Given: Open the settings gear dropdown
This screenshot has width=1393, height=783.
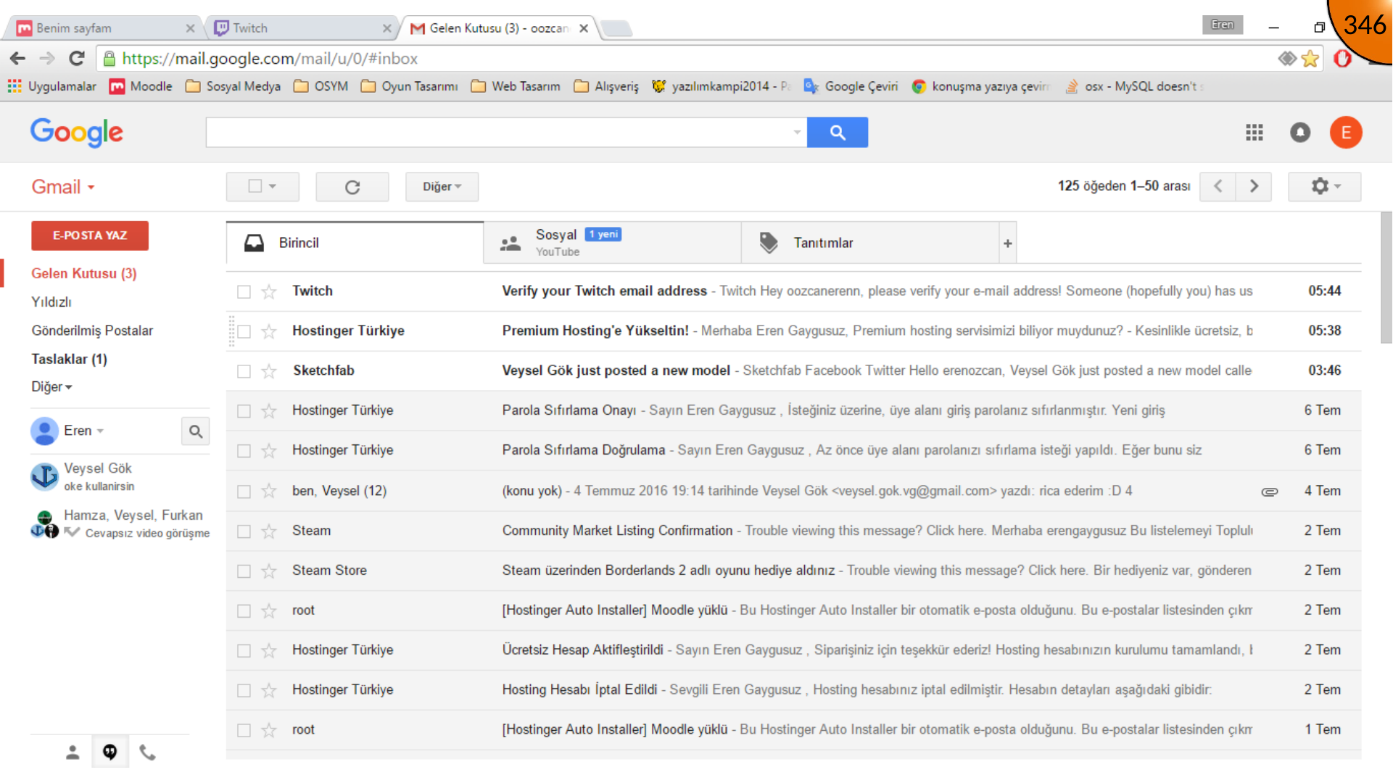Looking at the screenshot, I should (1325, 186).
